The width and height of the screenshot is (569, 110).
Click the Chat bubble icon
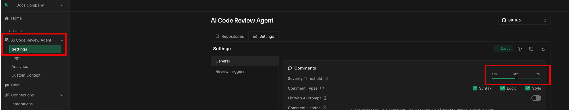click(x=7, y=85)
